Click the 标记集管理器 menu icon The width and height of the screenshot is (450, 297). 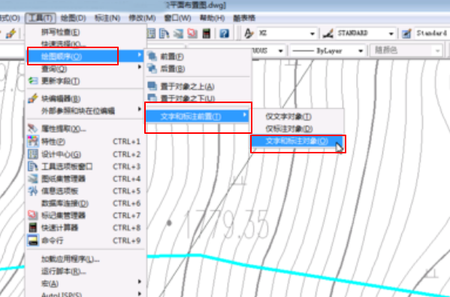[x=33, y=215]
